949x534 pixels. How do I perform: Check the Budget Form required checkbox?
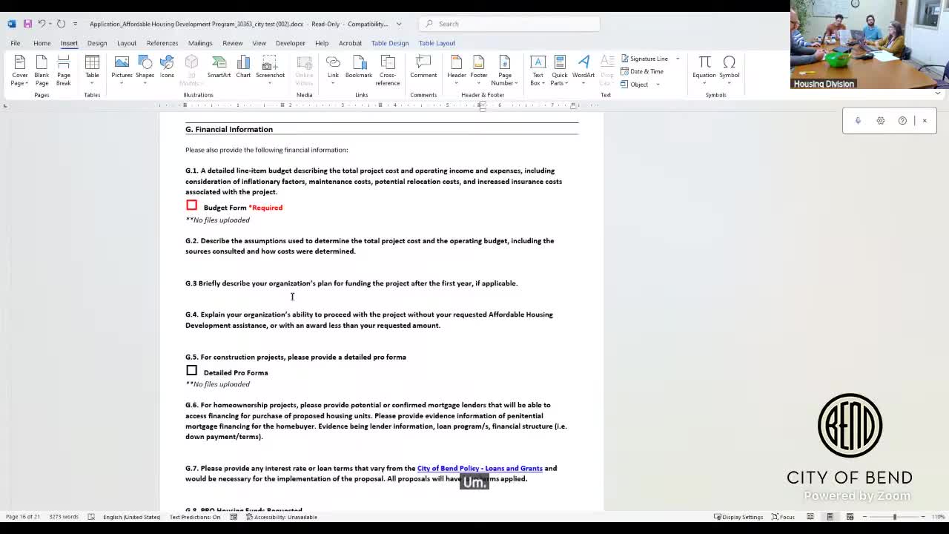click(191, 205)
